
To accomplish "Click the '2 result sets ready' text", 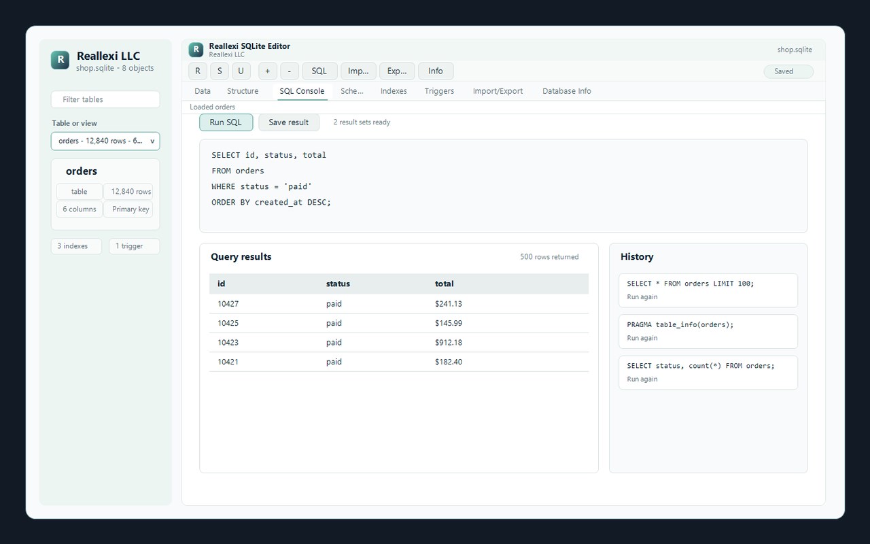I will pyautogui.click(x=362, y=122).
